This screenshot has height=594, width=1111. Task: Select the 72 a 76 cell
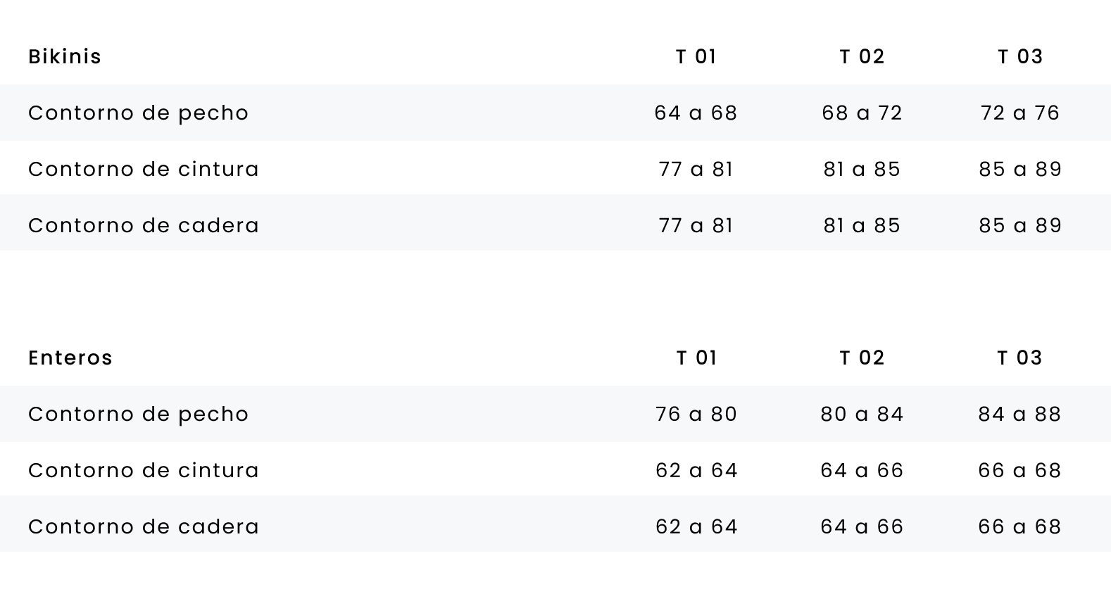[x=1020, y=113]
